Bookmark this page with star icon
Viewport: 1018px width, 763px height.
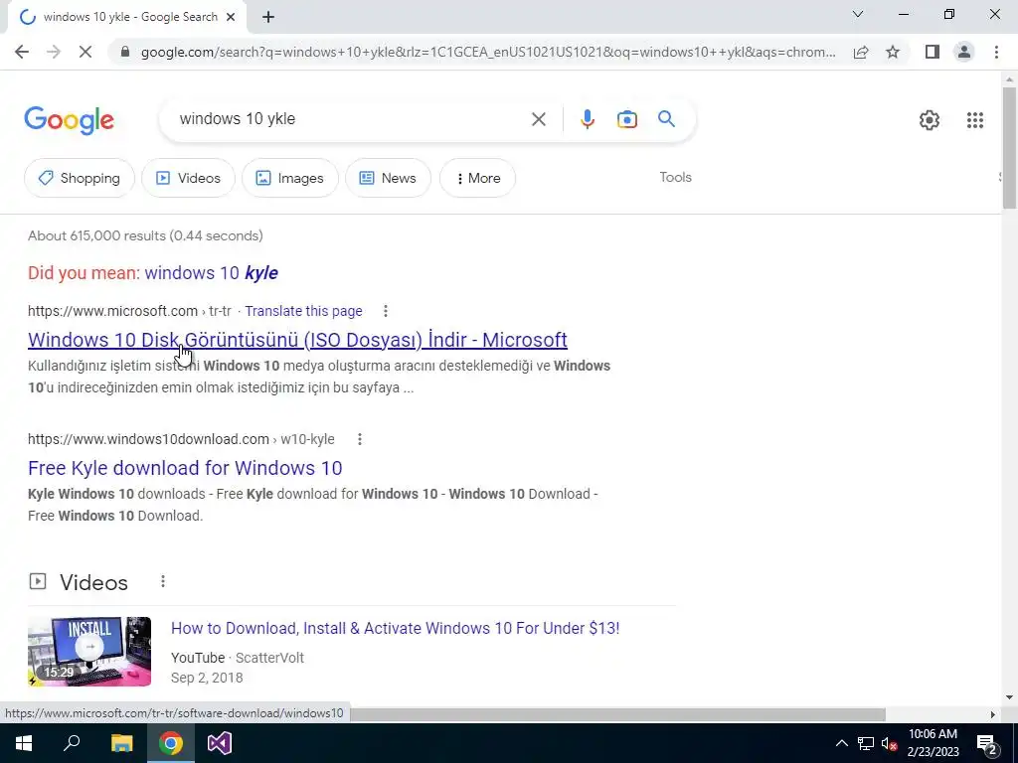[893, 52]
